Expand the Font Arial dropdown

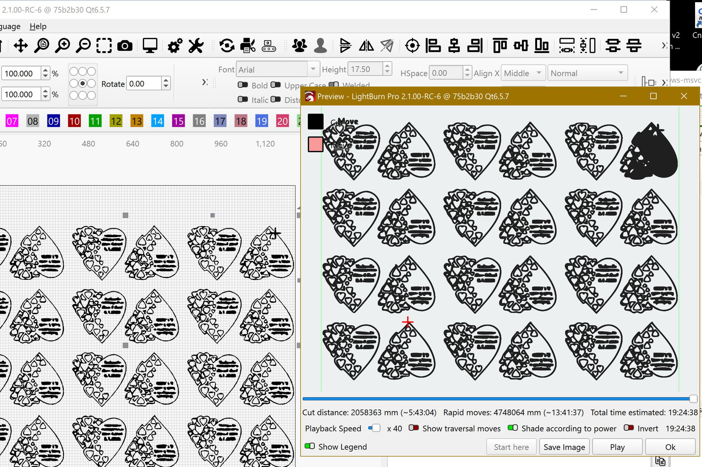(x=313, y=69)
